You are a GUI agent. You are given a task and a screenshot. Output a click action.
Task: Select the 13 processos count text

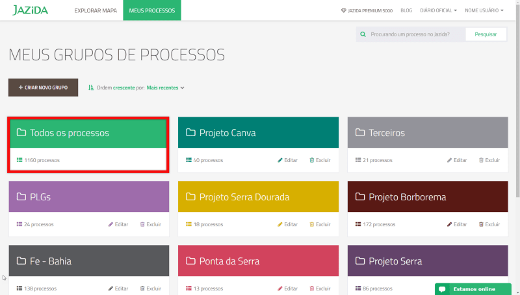point(208,289)
